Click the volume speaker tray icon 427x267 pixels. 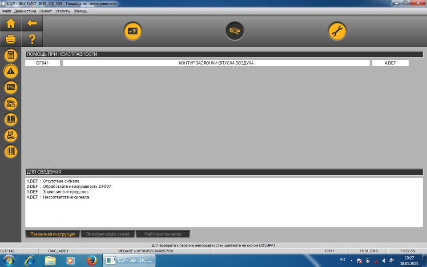click(384, 261)
